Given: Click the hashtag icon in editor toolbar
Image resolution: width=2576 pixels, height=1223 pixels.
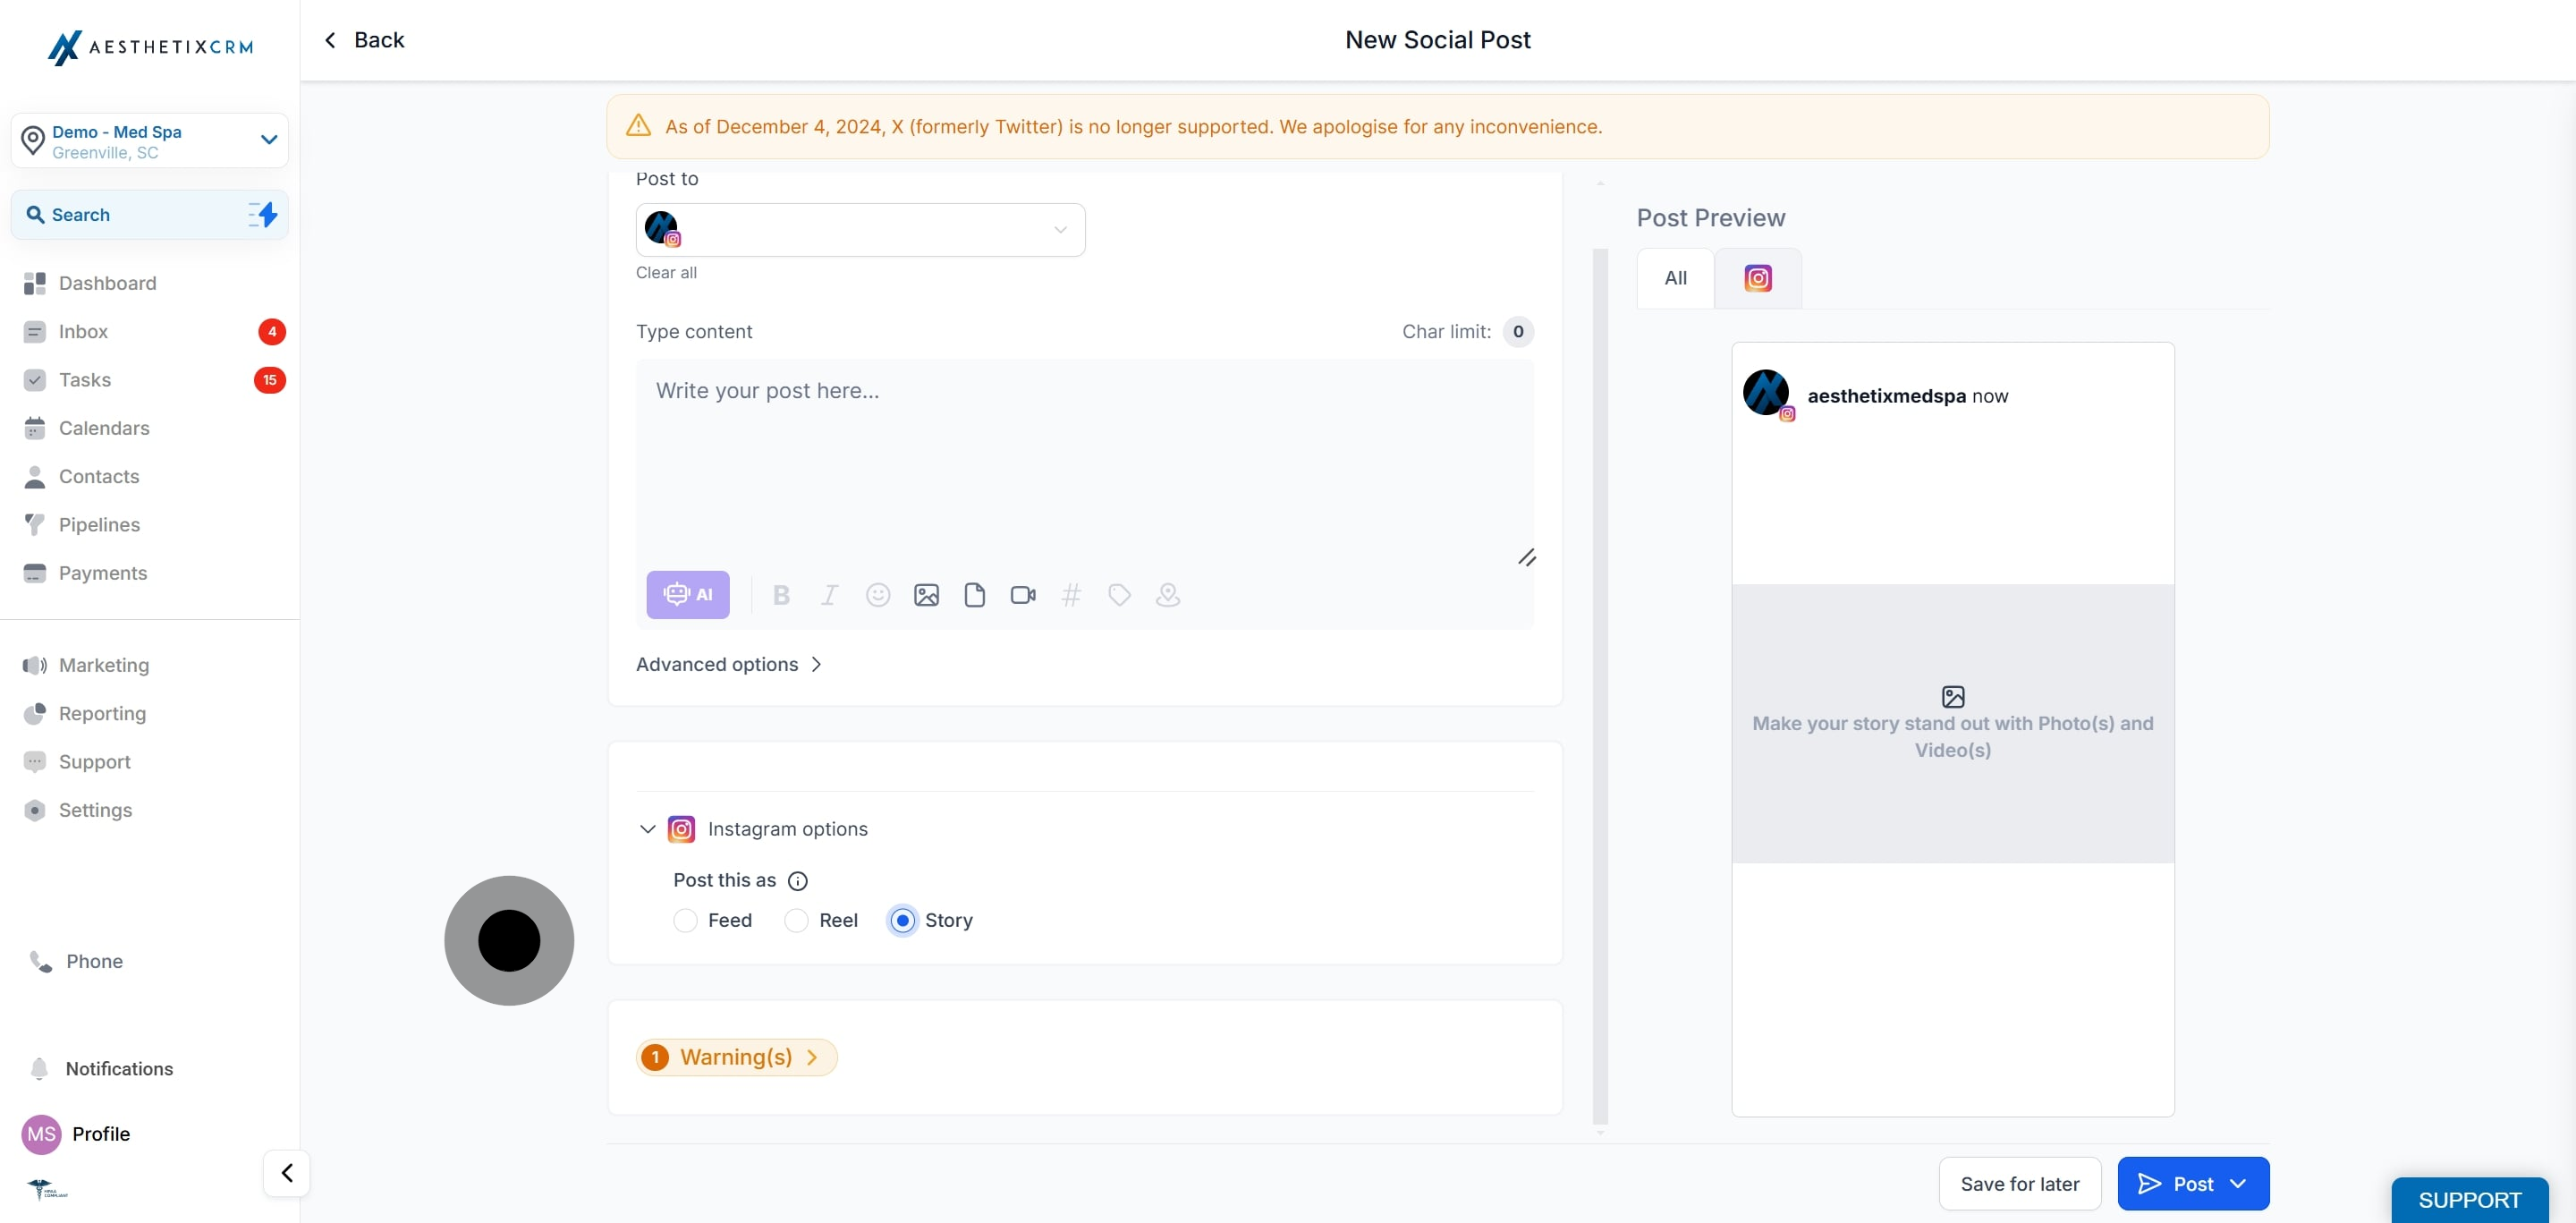Looking at the screenshot, I should pos(1070,595).
